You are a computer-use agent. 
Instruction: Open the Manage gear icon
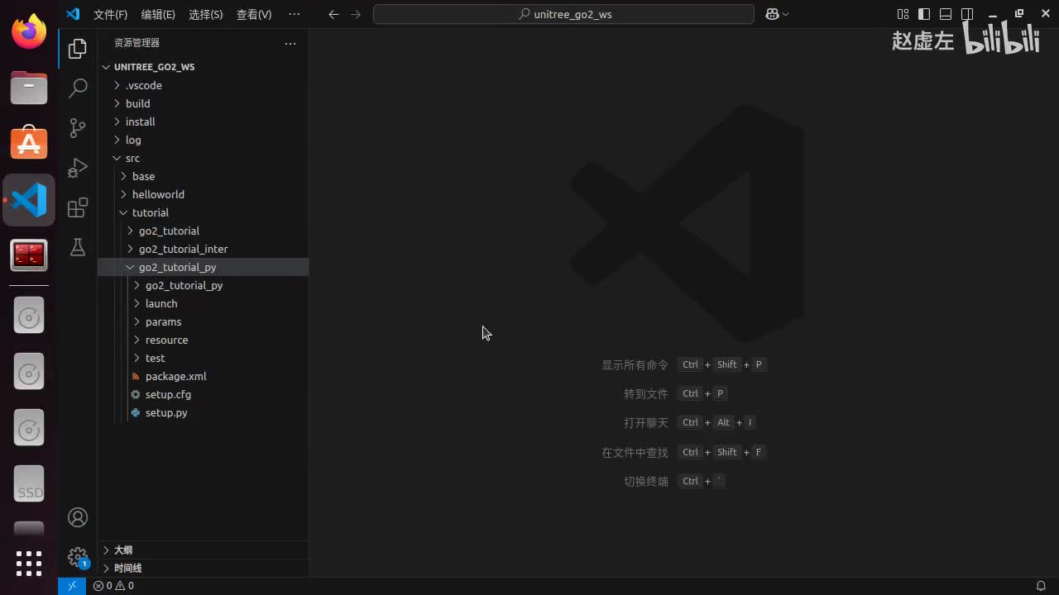[78, 556]
